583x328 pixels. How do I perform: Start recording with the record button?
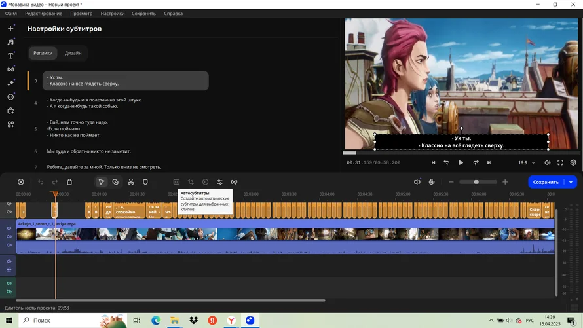(x=21, y=182)
